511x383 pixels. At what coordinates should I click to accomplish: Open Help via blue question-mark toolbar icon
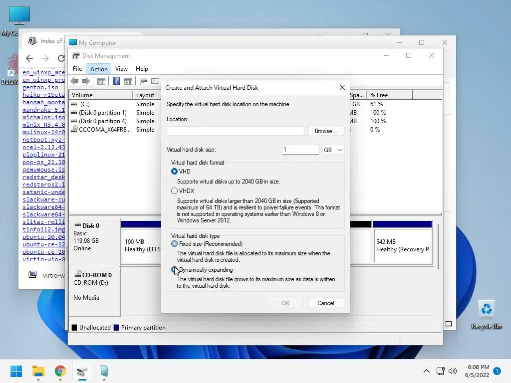pyautogui.click(x=116, y=81)
